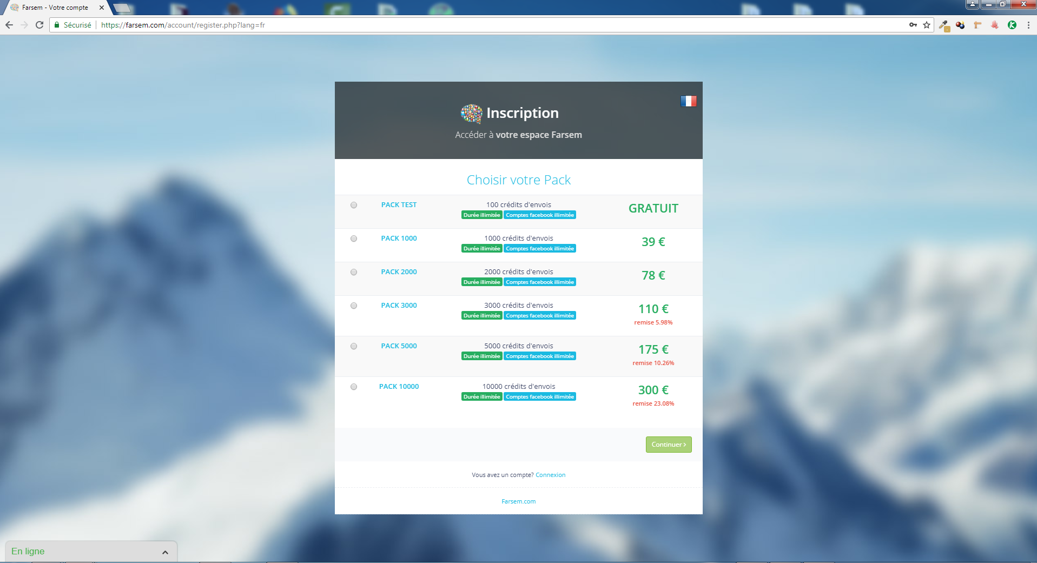Viewport: 1037px width, 563px height.
Task: Open the Chrome three-dot menu
Action: coord(1028,25)
